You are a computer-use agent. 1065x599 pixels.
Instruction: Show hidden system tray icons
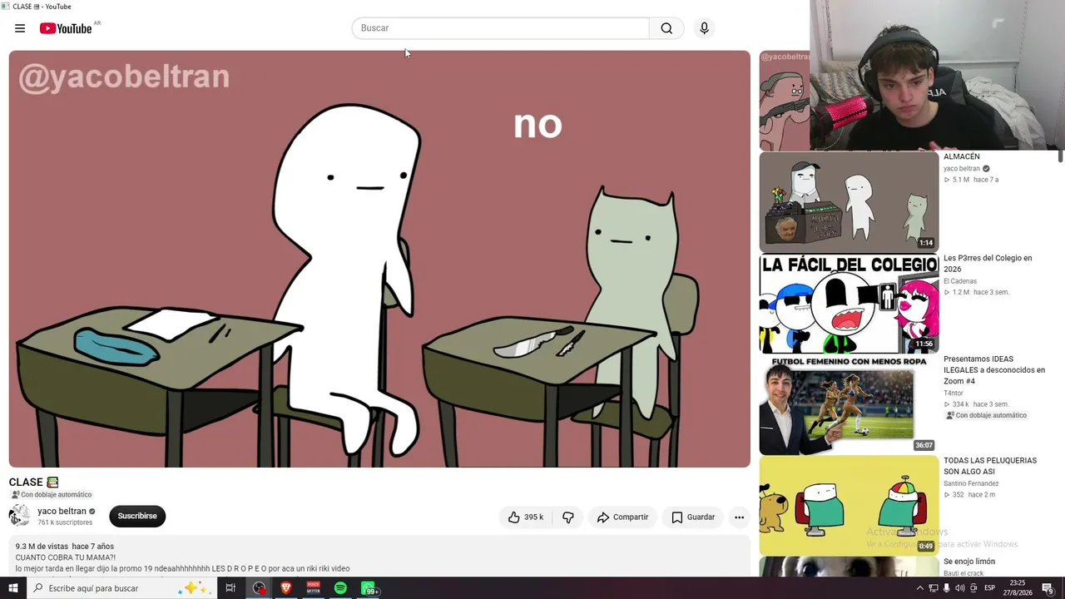click(x=919, y=588)
